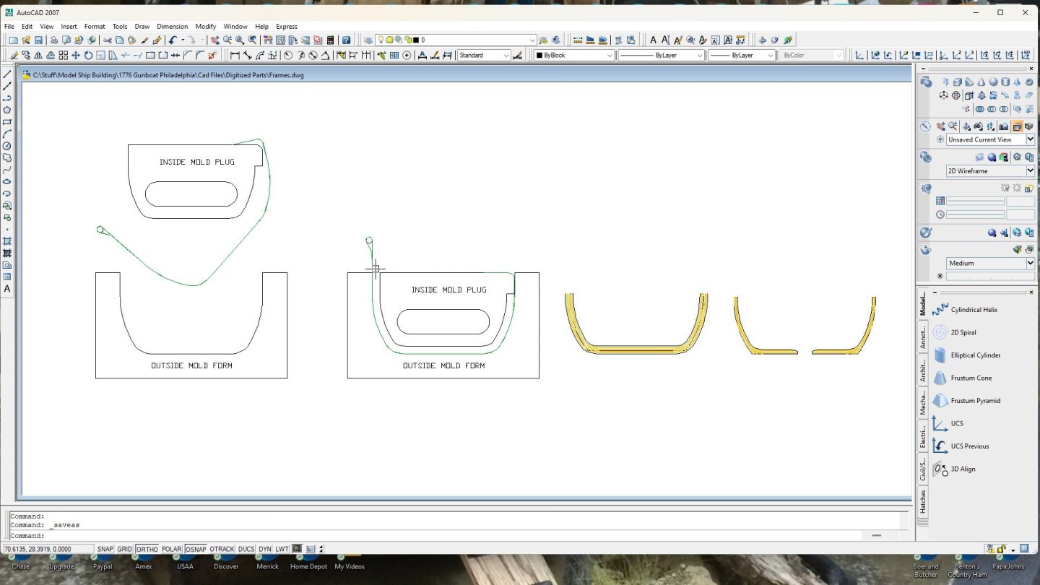The height and width of the screenshot is (585, 1040).
Task: Open the File menu
Action: click(9, 27)
